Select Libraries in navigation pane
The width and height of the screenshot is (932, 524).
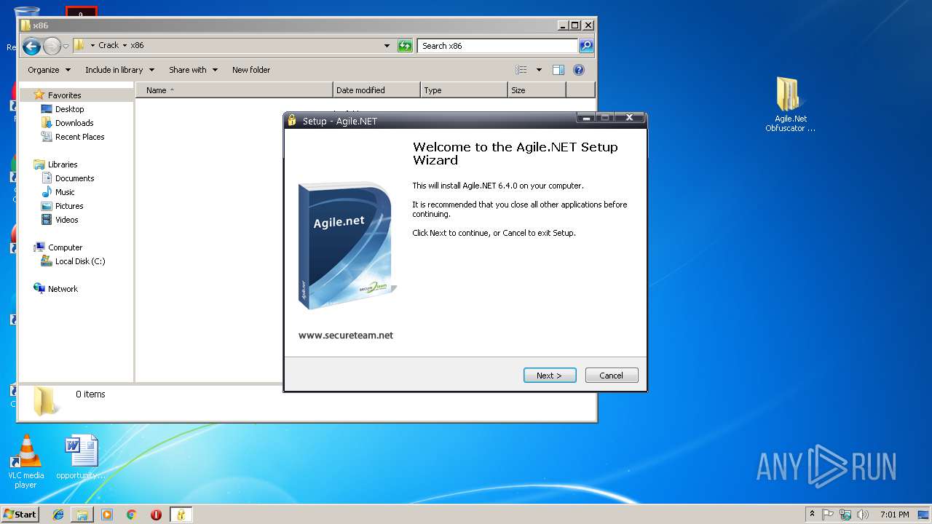coord(62,164)
